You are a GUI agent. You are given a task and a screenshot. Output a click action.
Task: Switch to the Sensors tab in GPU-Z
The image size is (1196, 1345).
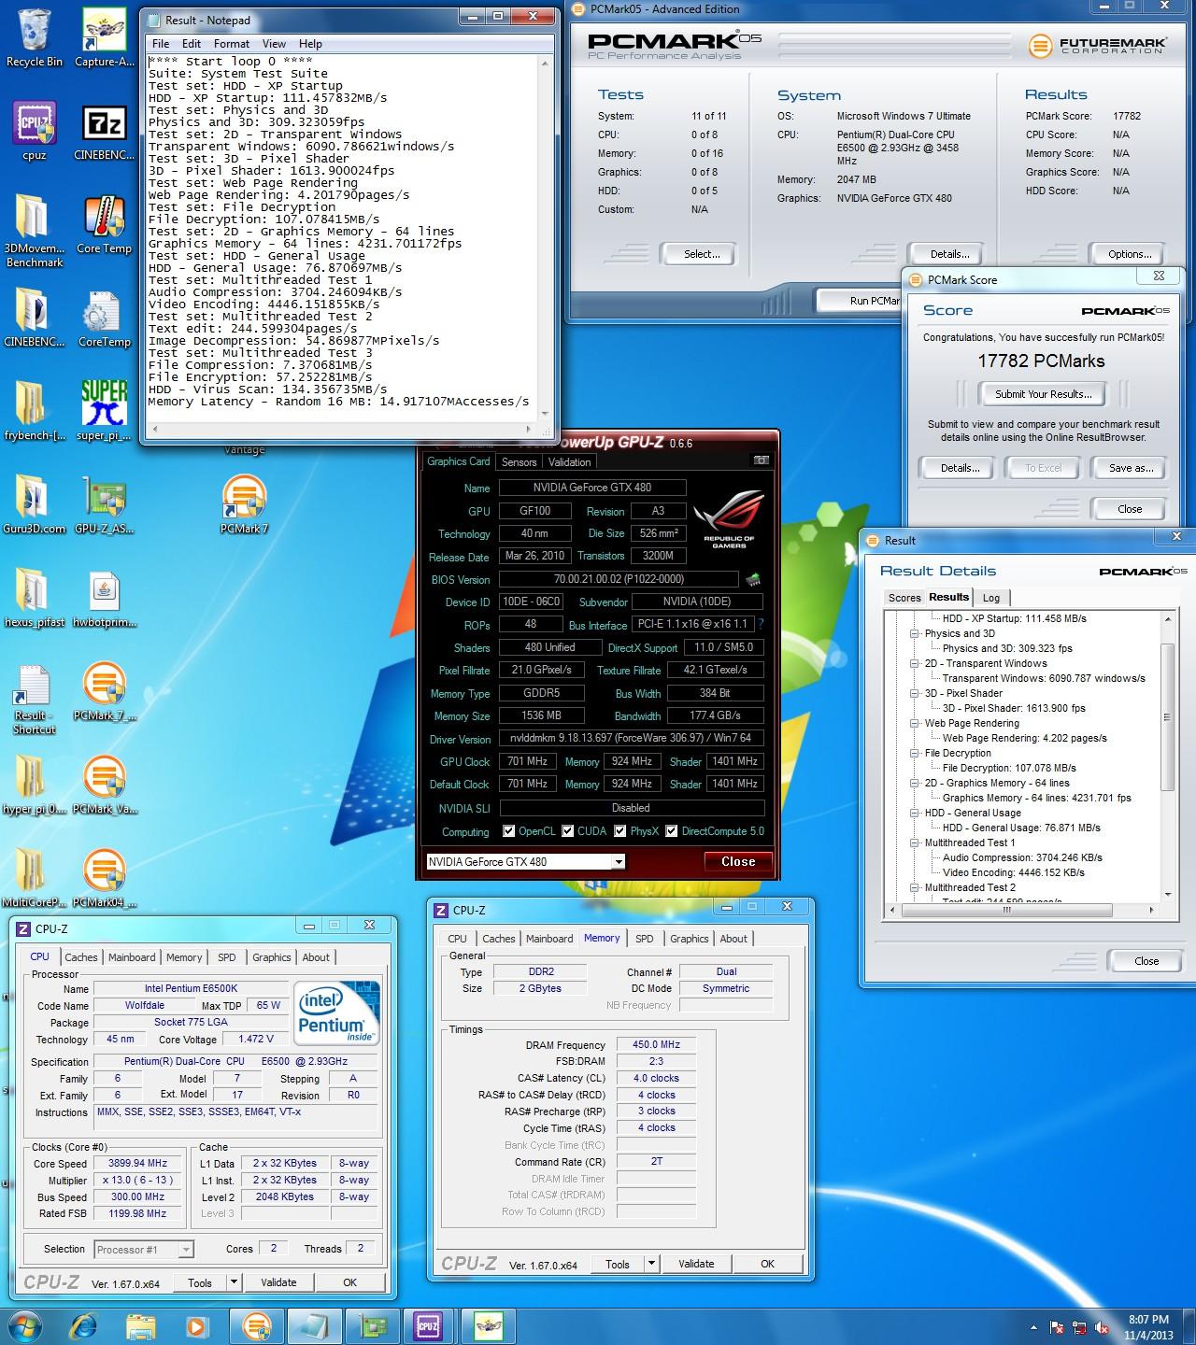(519, 462)
